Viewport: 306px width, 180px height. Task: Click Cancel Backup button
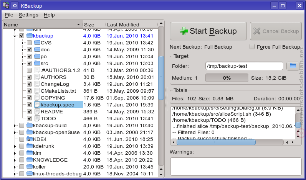tap(276, 31)
